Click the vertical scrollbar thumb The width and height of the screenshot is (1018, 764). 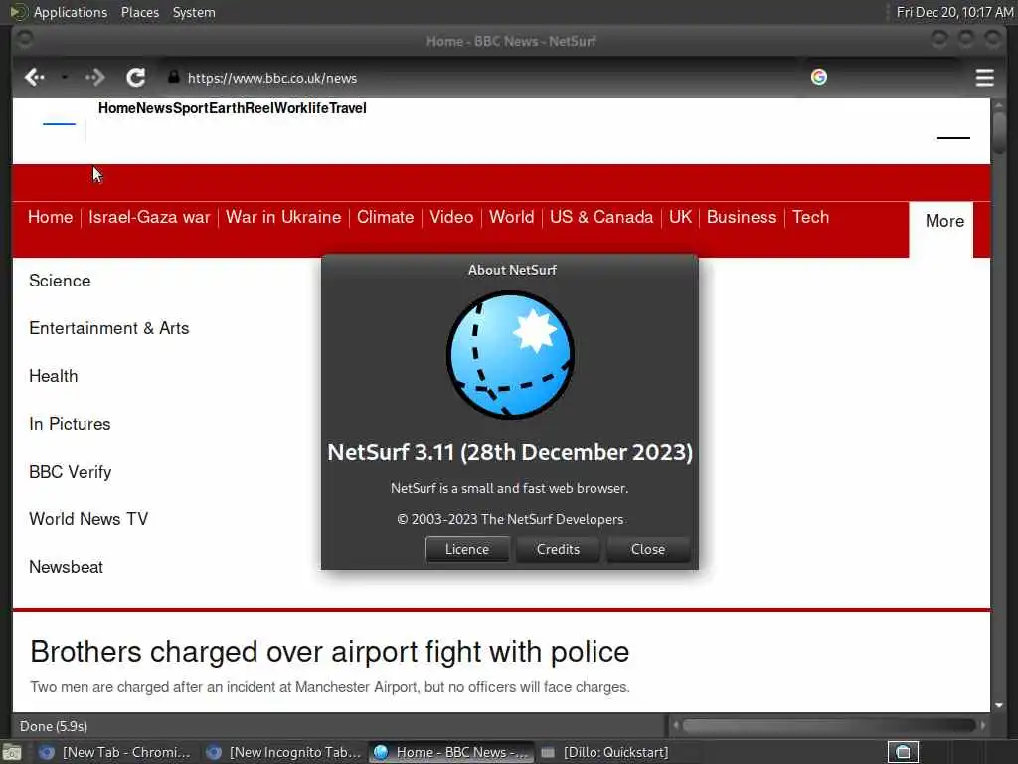click(999, 133)
